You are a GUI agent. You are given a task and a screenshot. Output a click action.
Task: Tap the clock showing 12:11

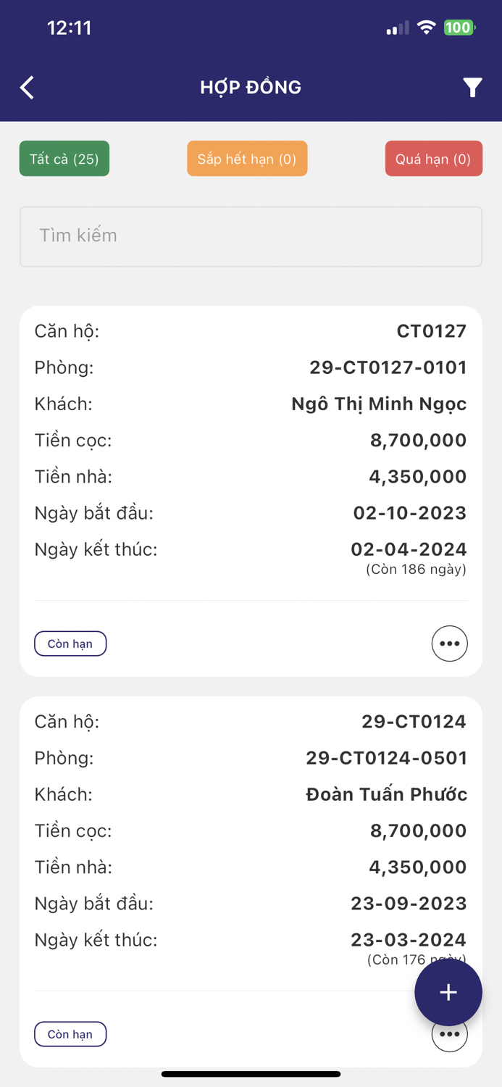pyautogui.click(x=66, y=27)
